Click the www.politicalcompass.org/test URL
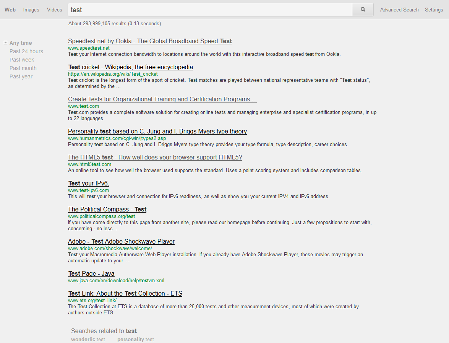 tap(101, 216)
